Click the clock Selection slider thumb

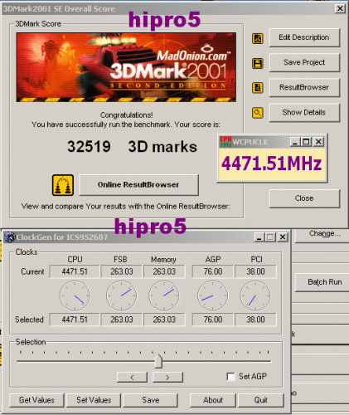[x=158, y=361]
